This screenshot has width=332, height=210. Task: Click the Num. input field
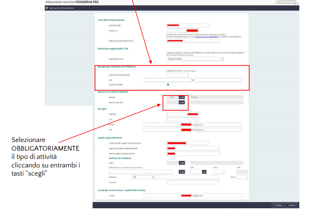(x=242, y=177)
